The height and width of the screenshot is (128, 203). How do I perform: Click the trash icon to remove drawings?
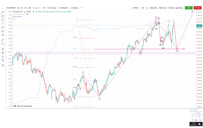[3, 65]
